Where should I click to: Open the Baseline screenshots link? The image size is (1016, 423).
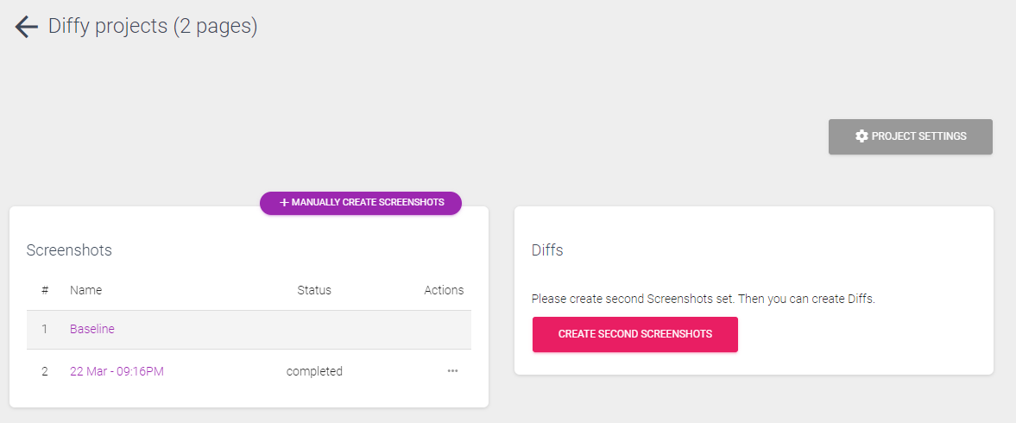point(92,329)
